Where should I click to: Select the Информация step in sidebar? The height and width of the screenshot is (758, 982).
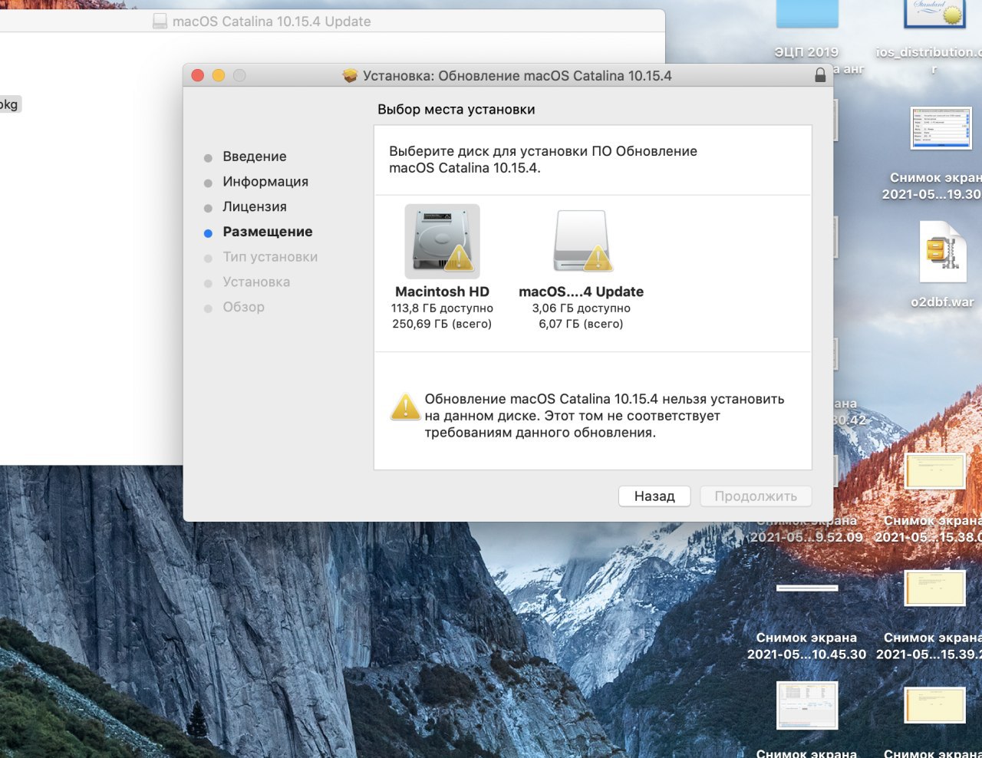tap(265, 182)
